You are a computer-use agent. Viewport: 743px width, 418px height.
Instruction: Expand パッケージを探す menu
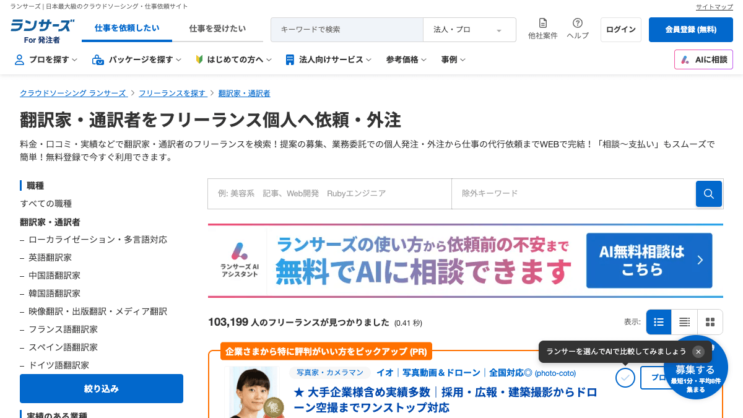coord(136,59)
